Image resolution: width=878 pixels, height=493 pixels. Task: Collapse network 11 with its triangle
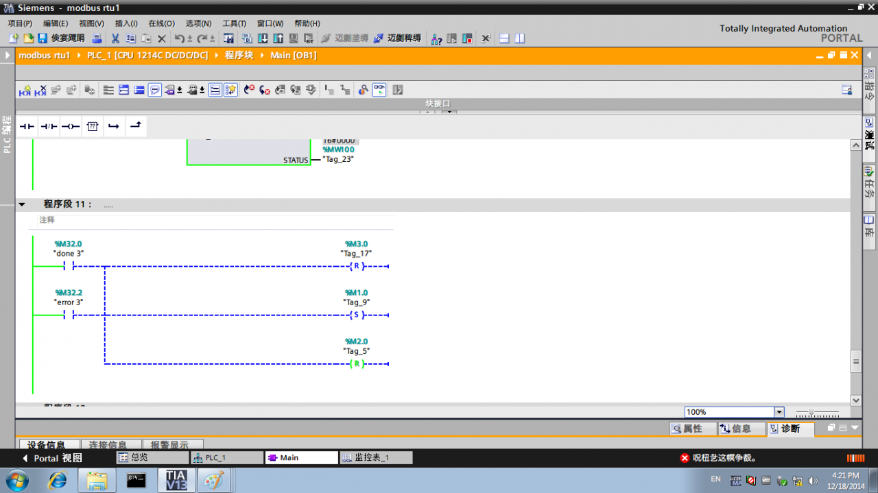pos(22,204)
